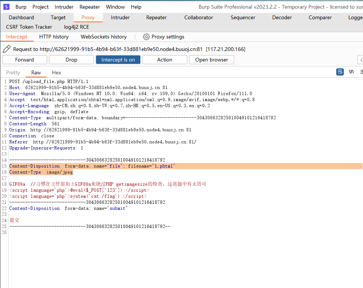Click the multipart boundary Content-Type header line
Image resolution: width=363 pixels, height=288 pixels.
click(142, 117)
